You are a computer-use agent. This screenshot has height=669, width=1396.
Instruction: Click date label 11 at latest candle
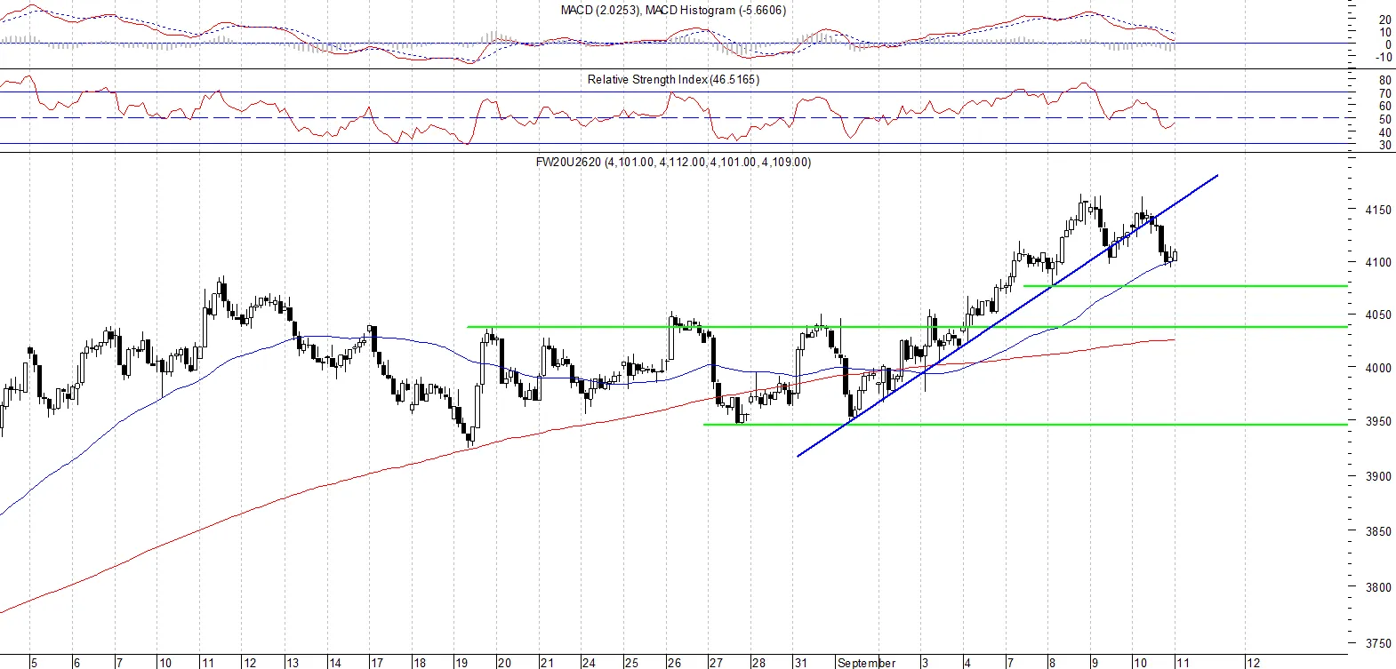(x=1183, y=663)
